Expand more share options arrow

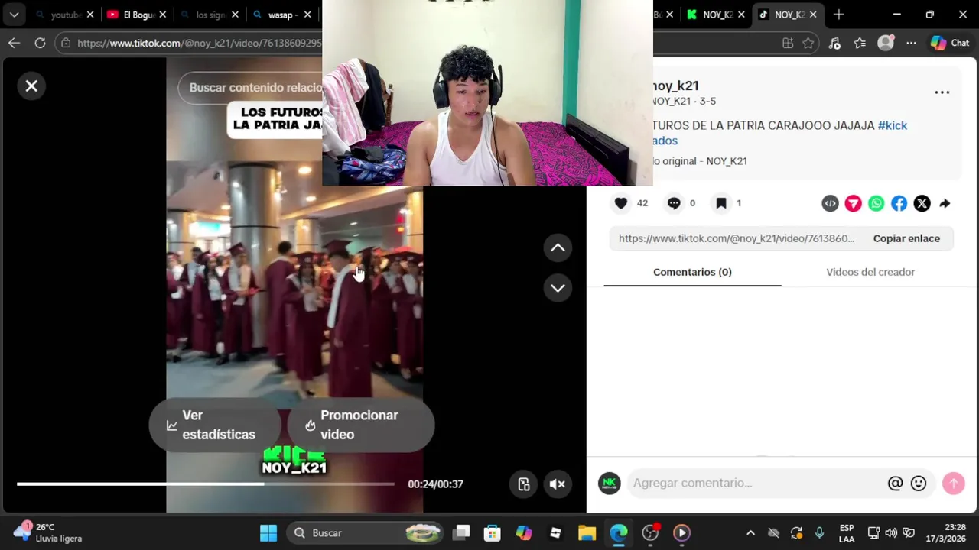(x=945, y=203)
